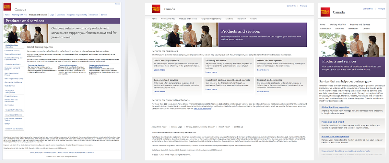Open Products and Services in the mobile layout navigation

360,25
